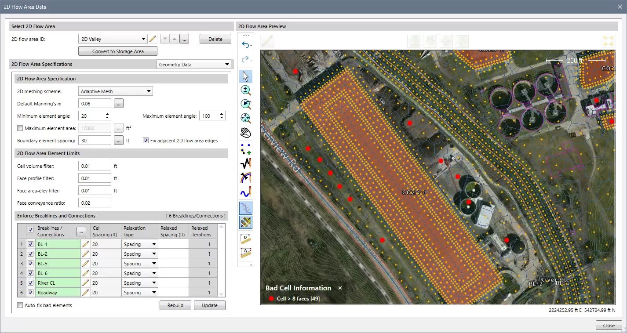Viewport: 627px width, 333px height.
Task: Select the pointer selection tool
Action: tap(245, 76)
